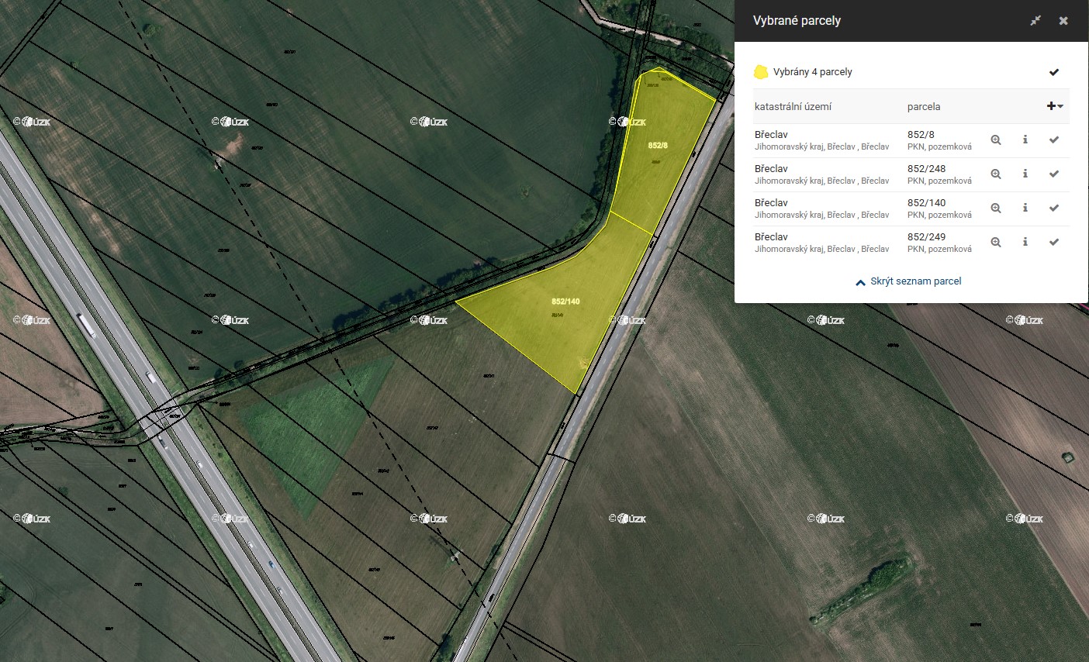Zoom to parcel 852/8
Image resolution: width=1089 pixels, height=662 pixels.
point(996,140)
